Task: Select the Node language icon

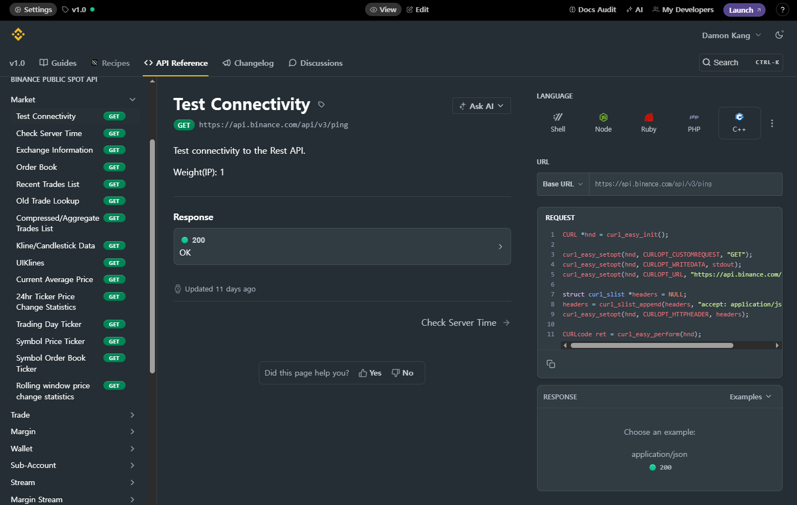Action: click(603, 122)
